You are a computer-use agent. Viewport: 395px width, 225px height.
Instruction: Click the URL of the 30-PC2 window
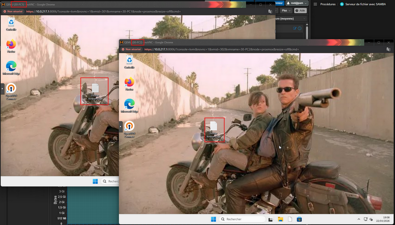tap(222, 50)
